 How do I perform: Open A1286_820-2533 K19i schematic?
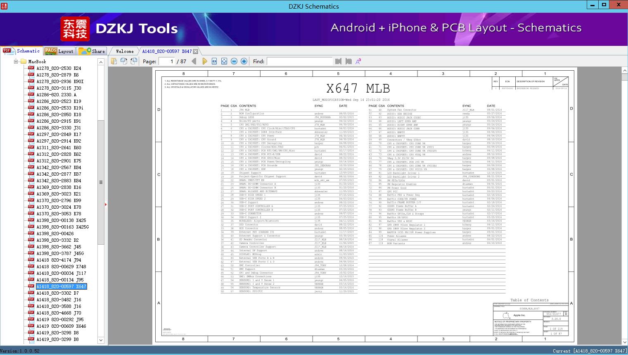[60, 108]
